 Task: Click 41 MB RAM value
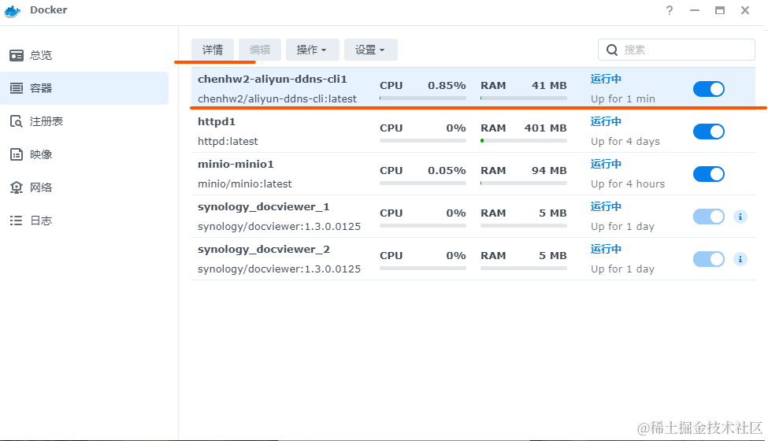549,86
